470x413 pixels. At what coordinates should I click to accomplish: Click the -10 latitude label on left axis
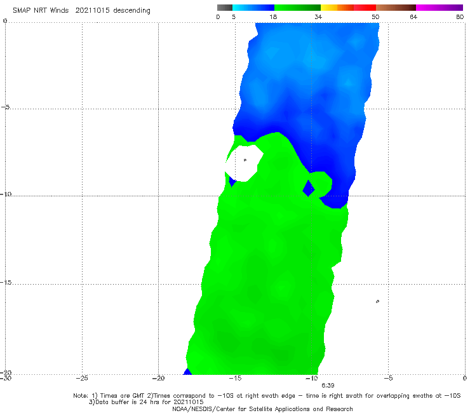coord(6,194)
